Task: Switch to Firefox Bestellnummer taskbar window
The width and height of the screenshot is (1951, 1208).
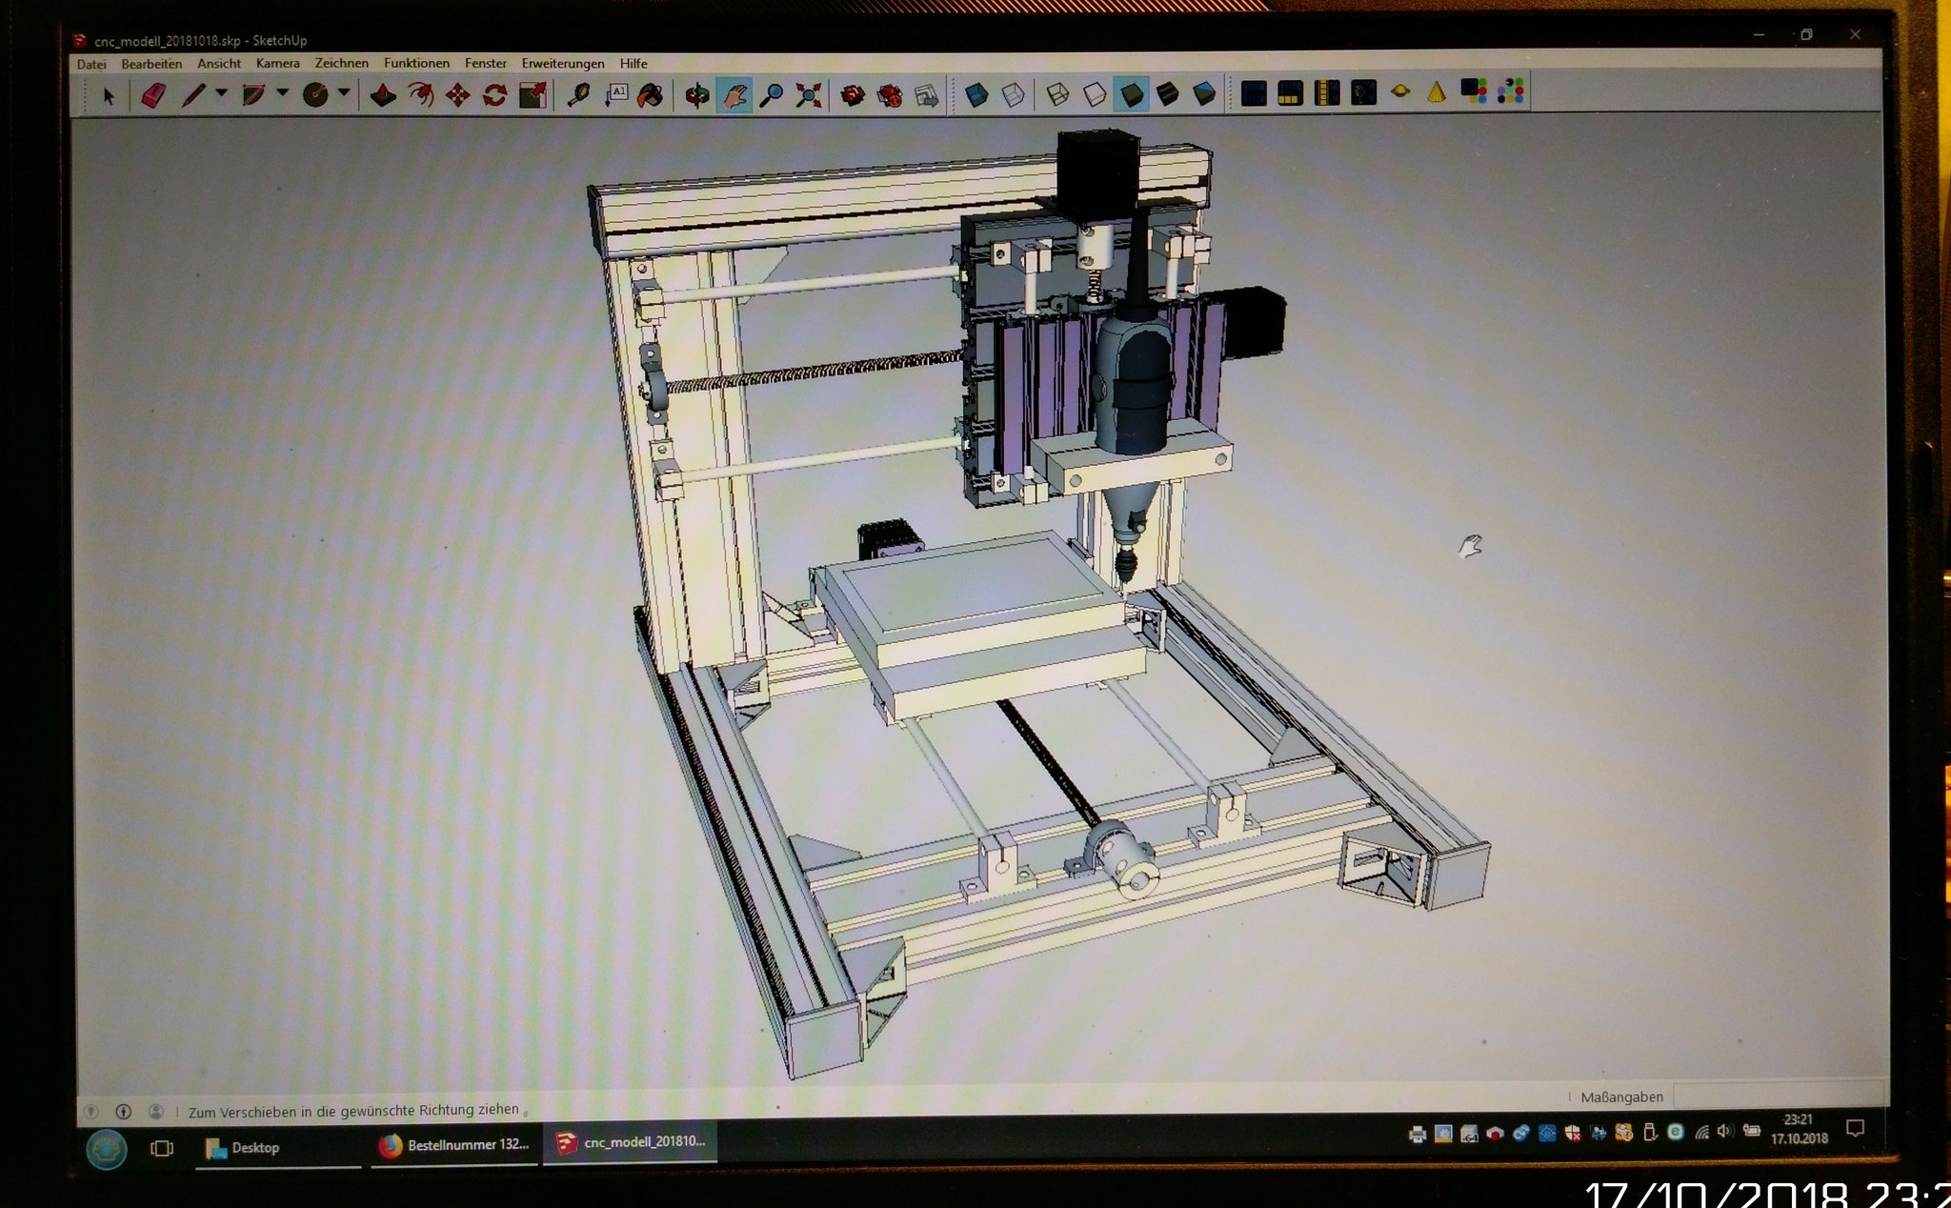Action: [453, 1144]
